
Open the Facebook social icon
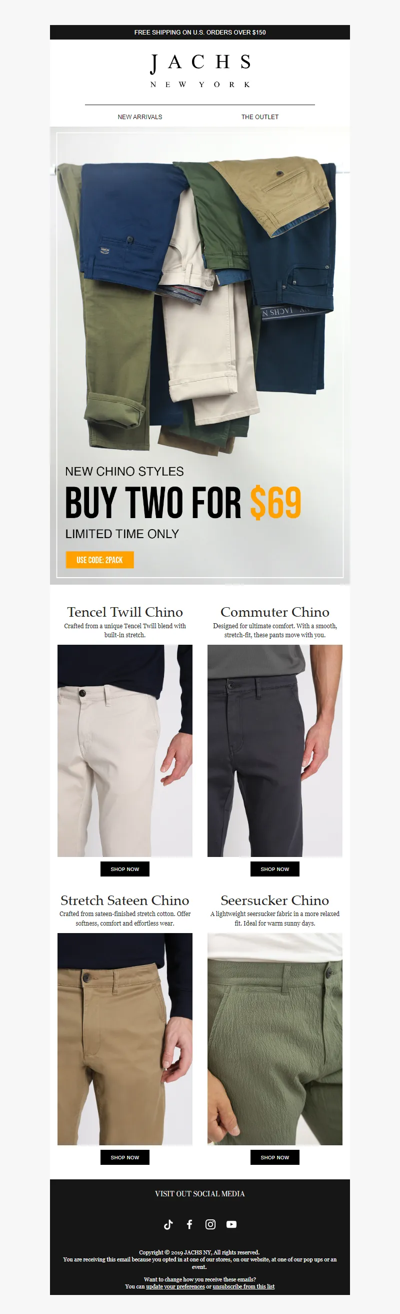(189, 1224)
